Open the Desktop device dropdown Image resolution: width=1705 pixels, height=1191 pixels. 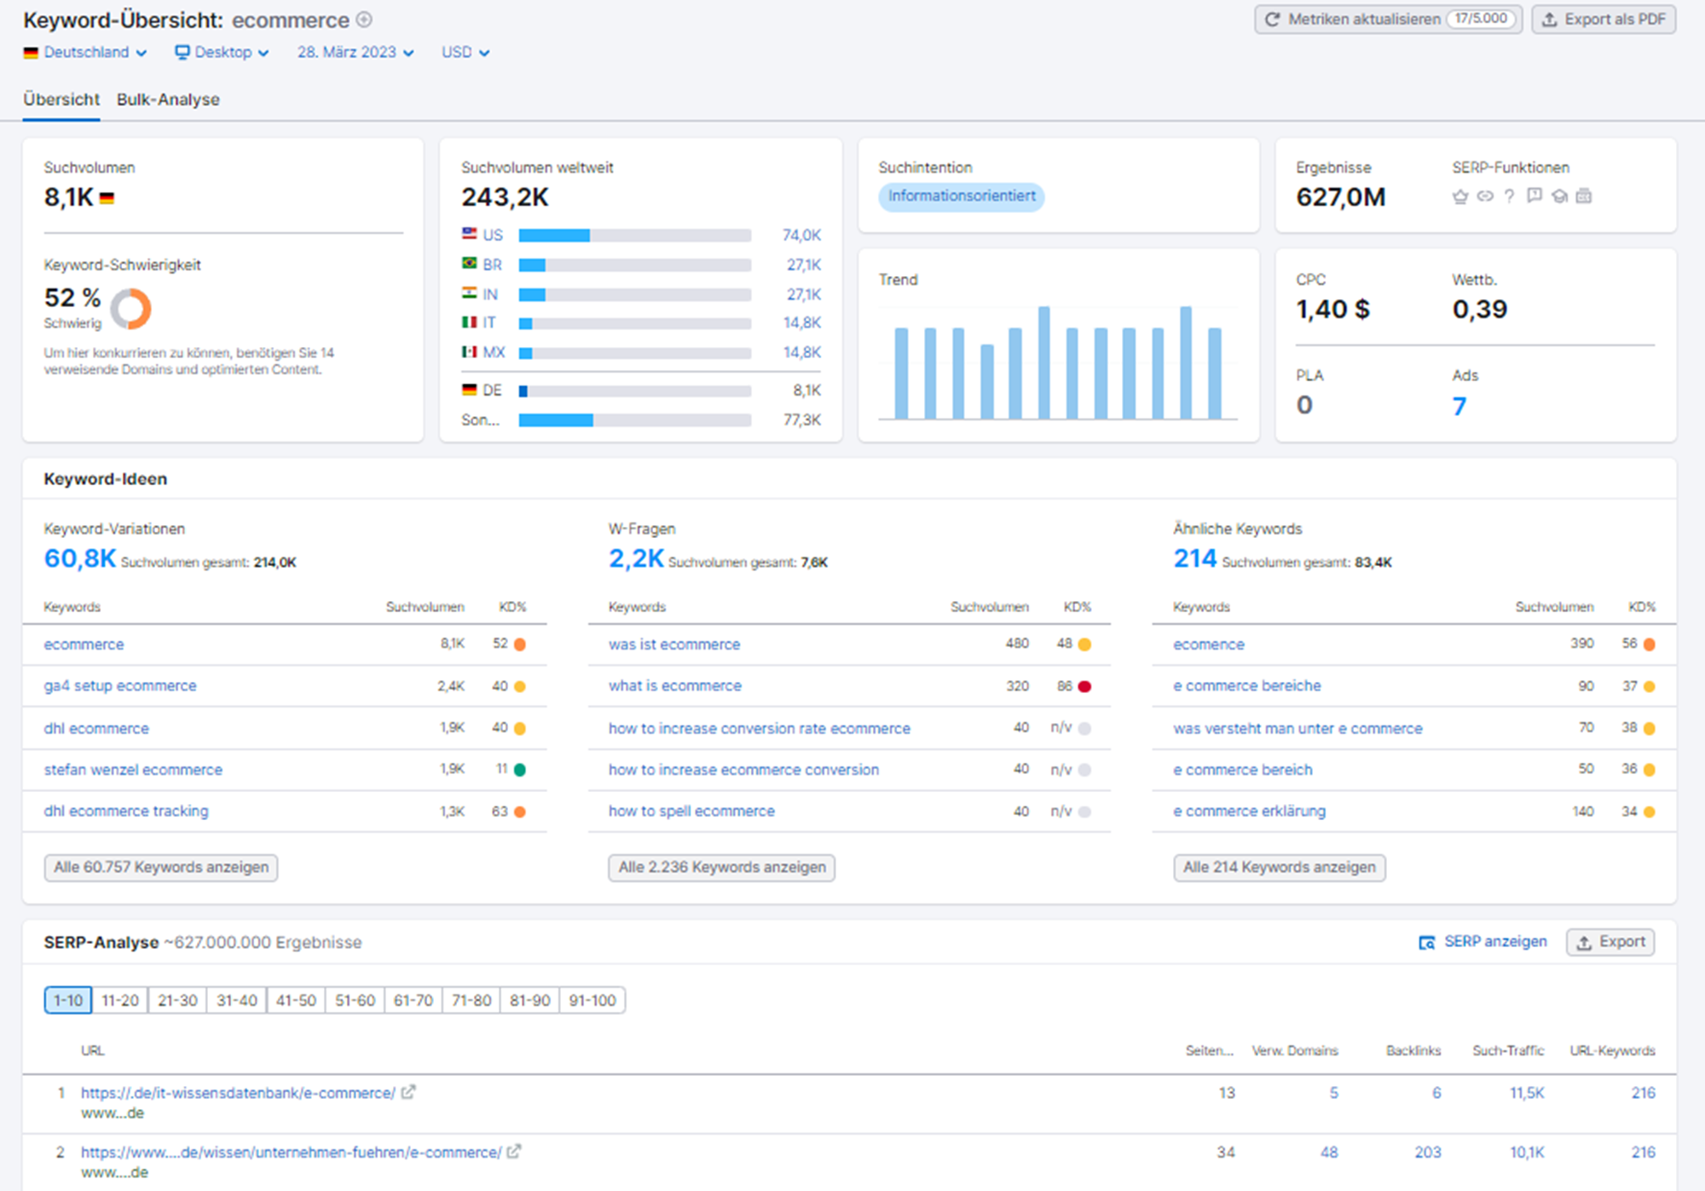pyautogui.click(x=222, y=52)
